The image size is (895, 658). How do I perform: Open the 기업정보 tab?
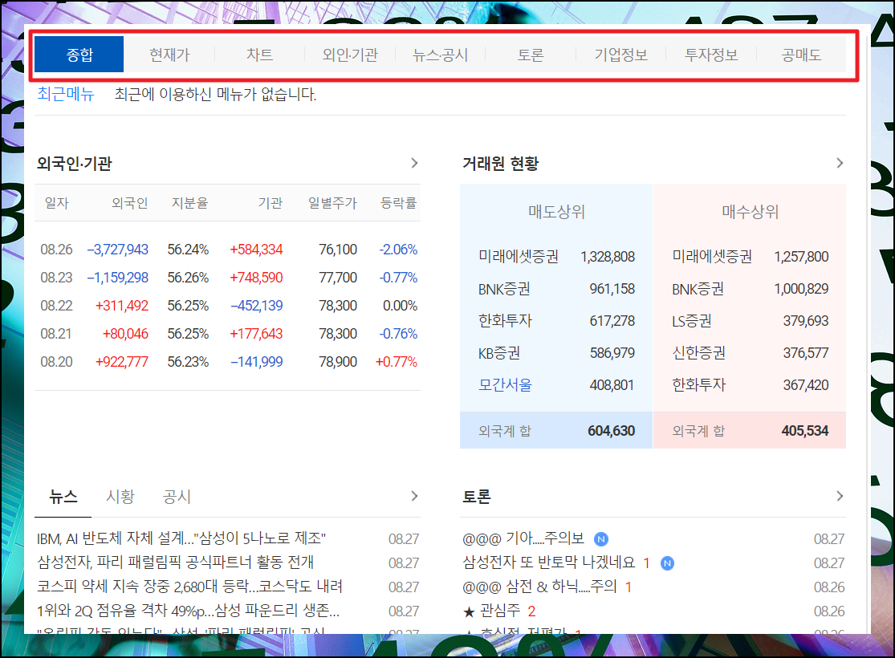click(621, 55)
